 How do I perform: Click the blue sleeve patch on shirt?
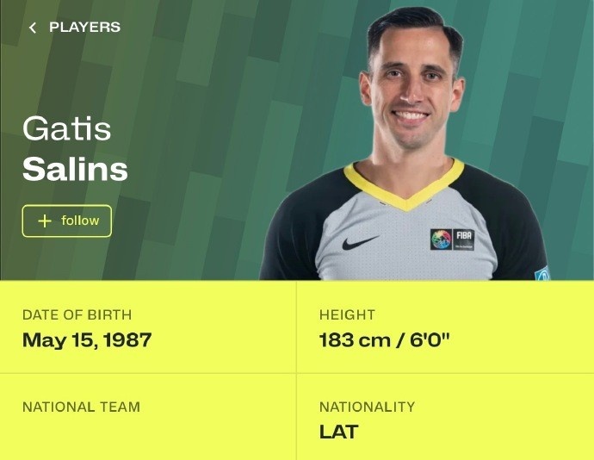[x=542, y=273]
